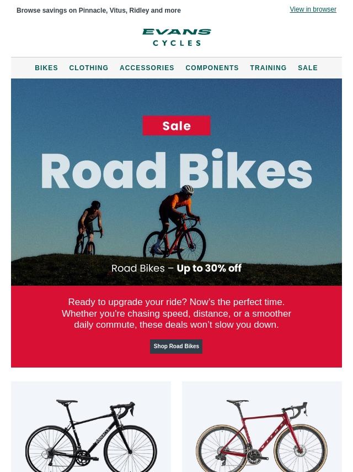Open the SALE navigation link
The width and height of the screenshot is (353, 472).
point(308,68)
